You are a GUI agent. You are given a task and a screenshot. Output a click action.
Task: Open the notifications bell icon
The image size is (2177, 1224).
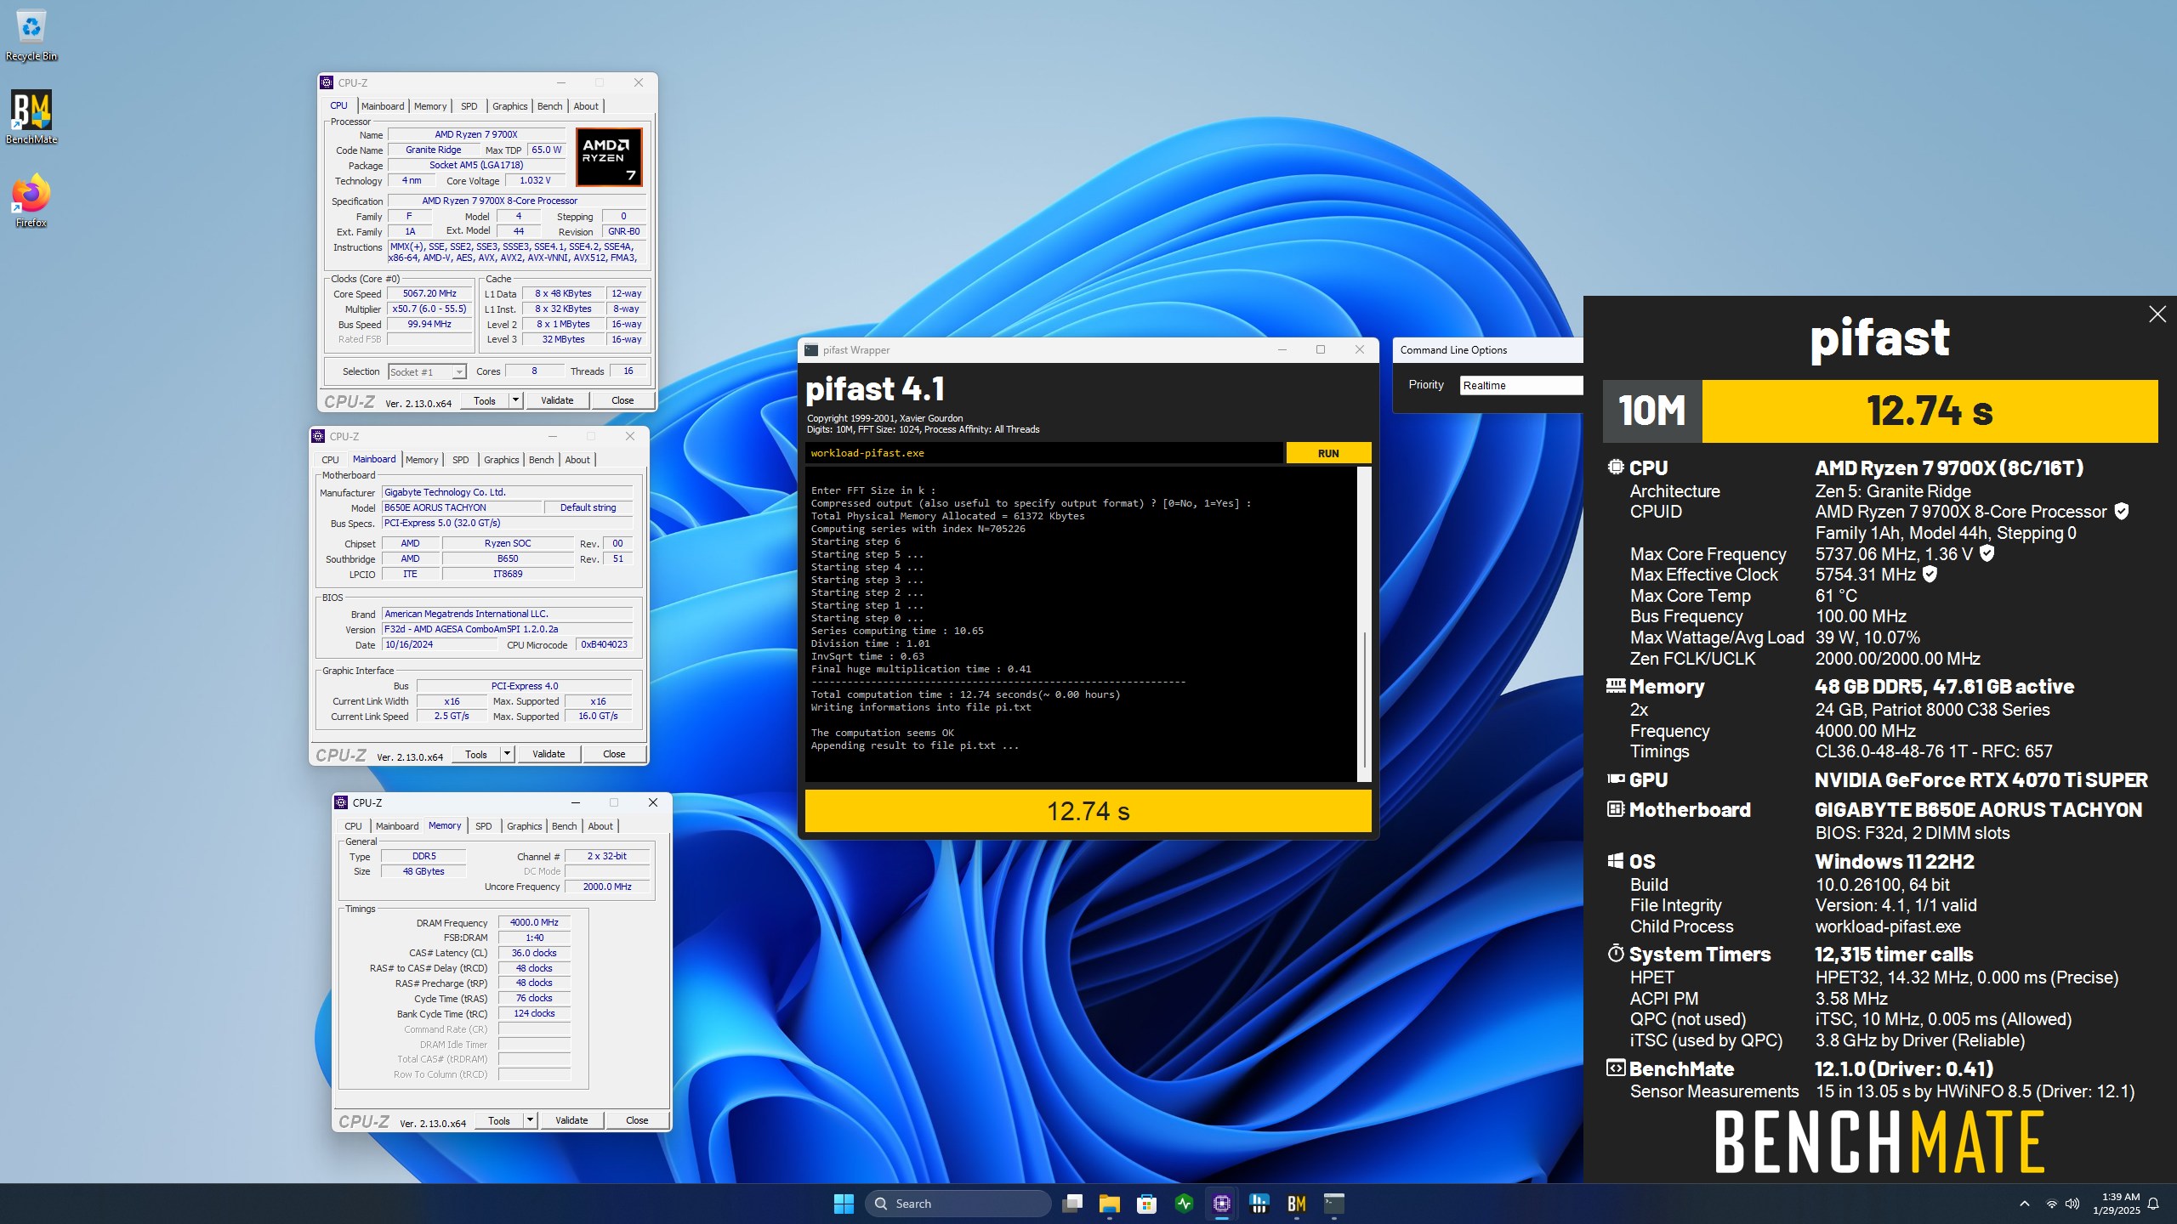(x=2153, y=1204)
